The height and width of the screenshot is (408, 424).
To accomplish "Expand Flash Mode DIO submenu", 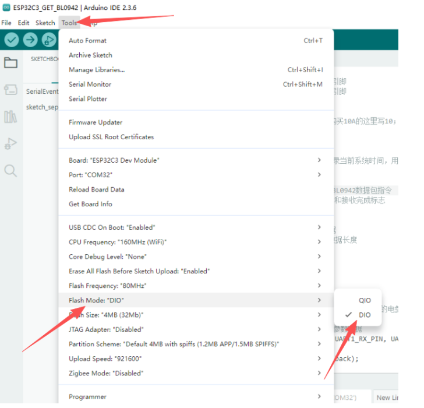I will [196, 301].
